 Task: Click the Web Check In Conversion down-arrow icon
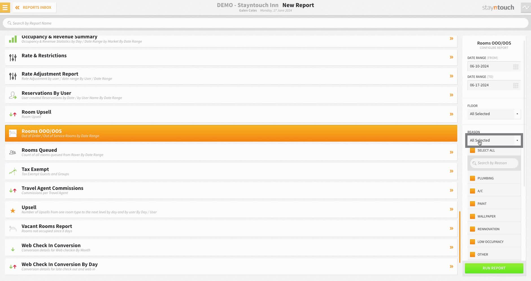pyautogui.click(x=13, y=249)
